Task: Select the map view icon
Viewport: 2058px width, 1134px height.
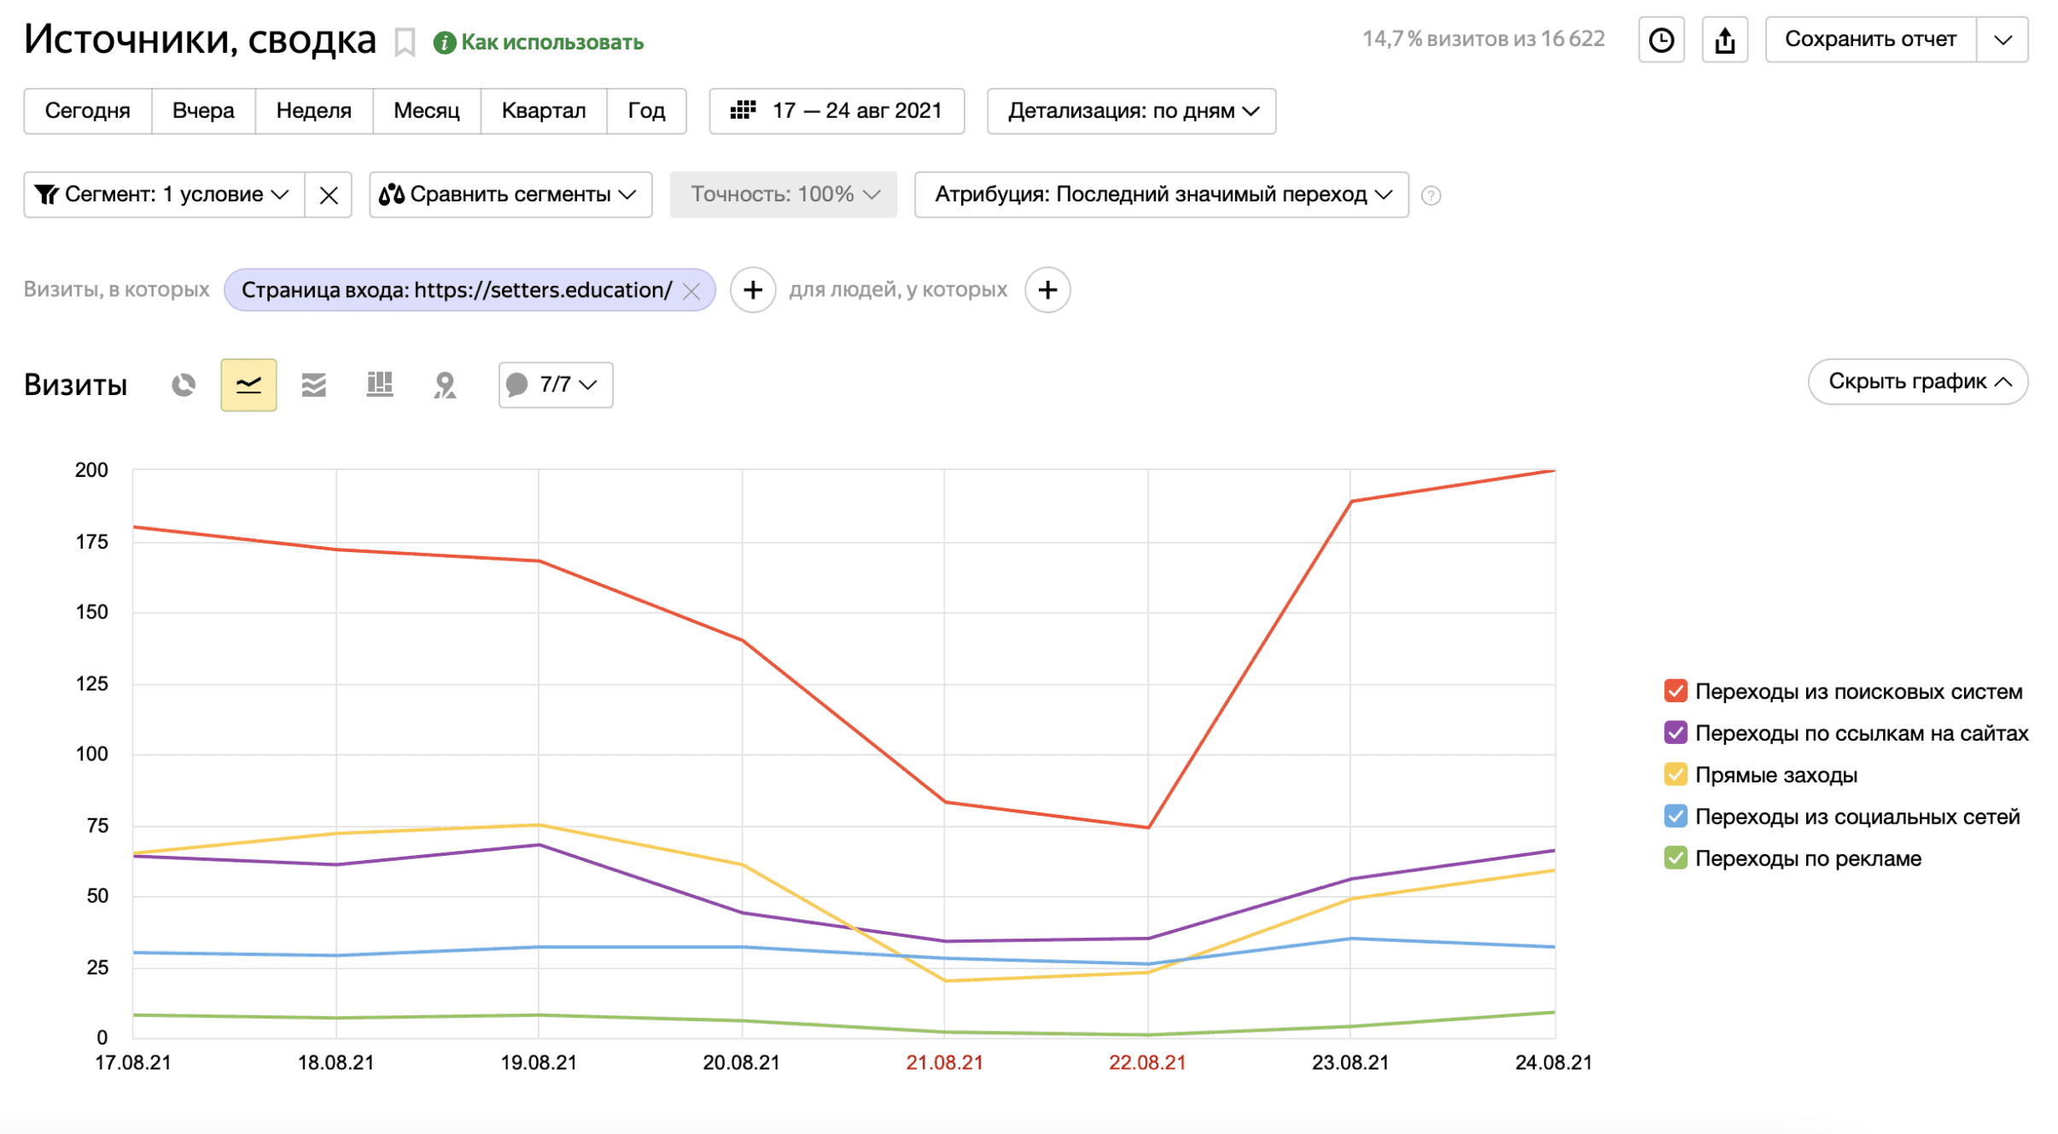Action: [x=444, y=385]
